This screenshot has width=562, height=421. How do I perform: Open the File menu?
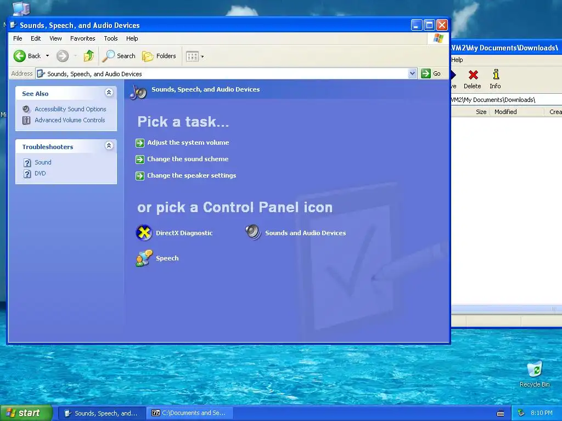[x=18, y=38]
